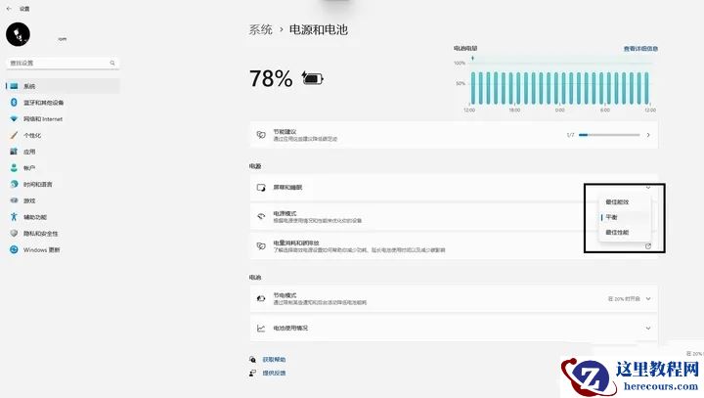
Task: Select the 系统 monitor icon in sidebar
Action: (14, 86)
